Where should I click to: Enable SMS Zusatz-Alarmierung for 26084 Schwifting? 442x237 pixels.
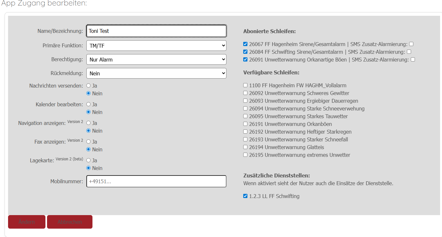pyautogui.click(x=409, y=52)
